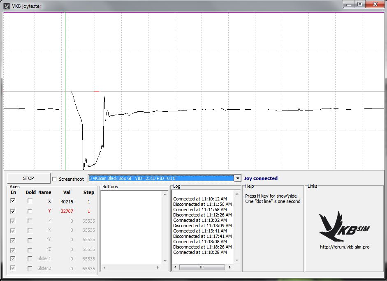Enable Bold for the Z axis

[x=30, y=221]
